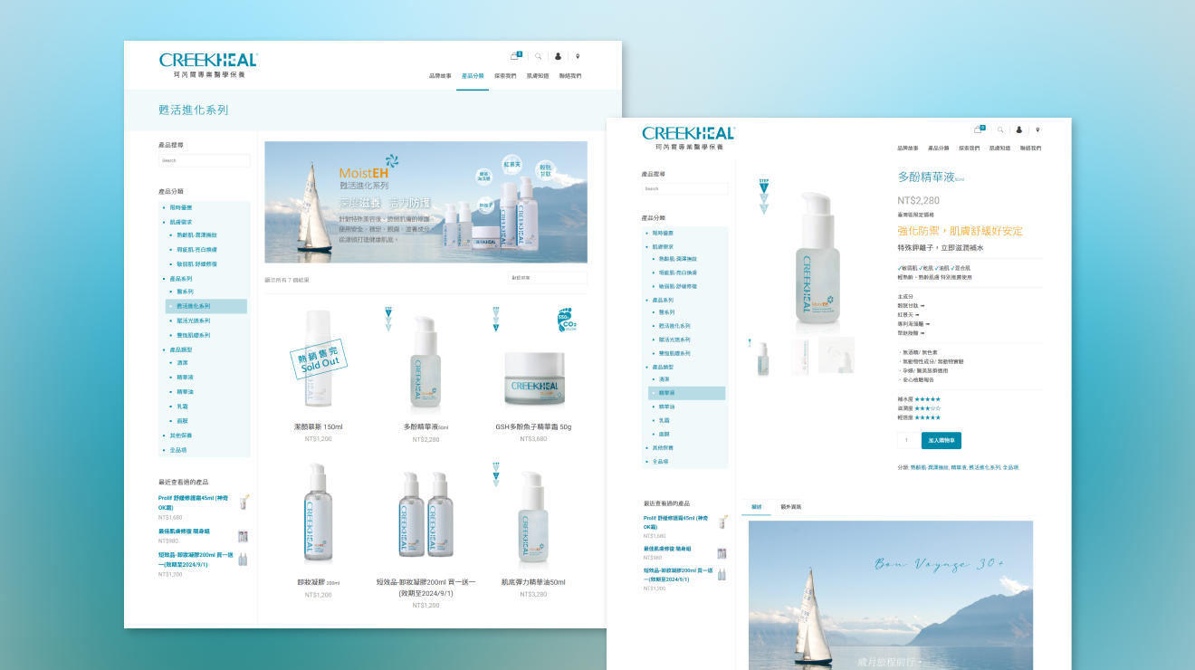Open the 最佳肌膚修復 隨身組 thumbnail on product page
1195x670 pixels.
point(722,553)
